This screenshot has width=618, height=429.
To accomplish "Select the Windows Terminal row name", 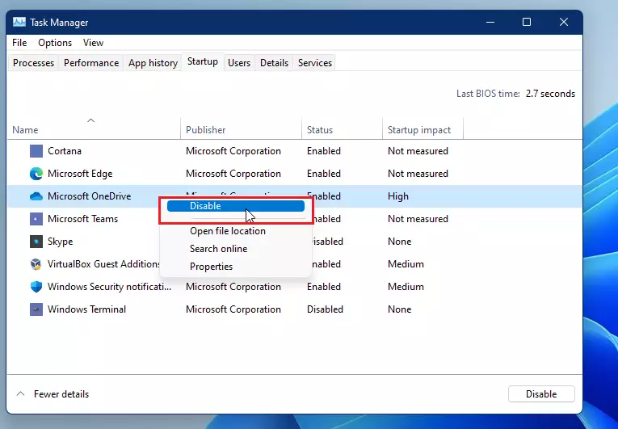I will (x=86, y=309).
